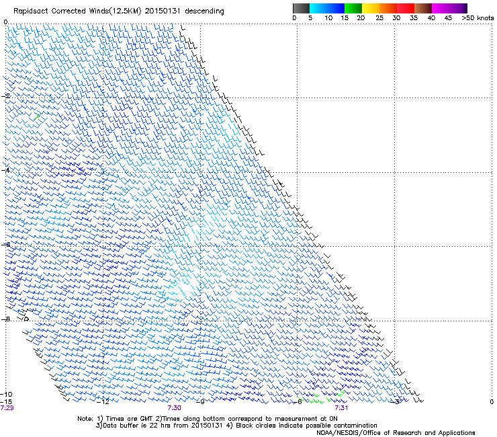Click the gray 0-5 knots color band
The image size is (497, 437).
tap(301, 8)
